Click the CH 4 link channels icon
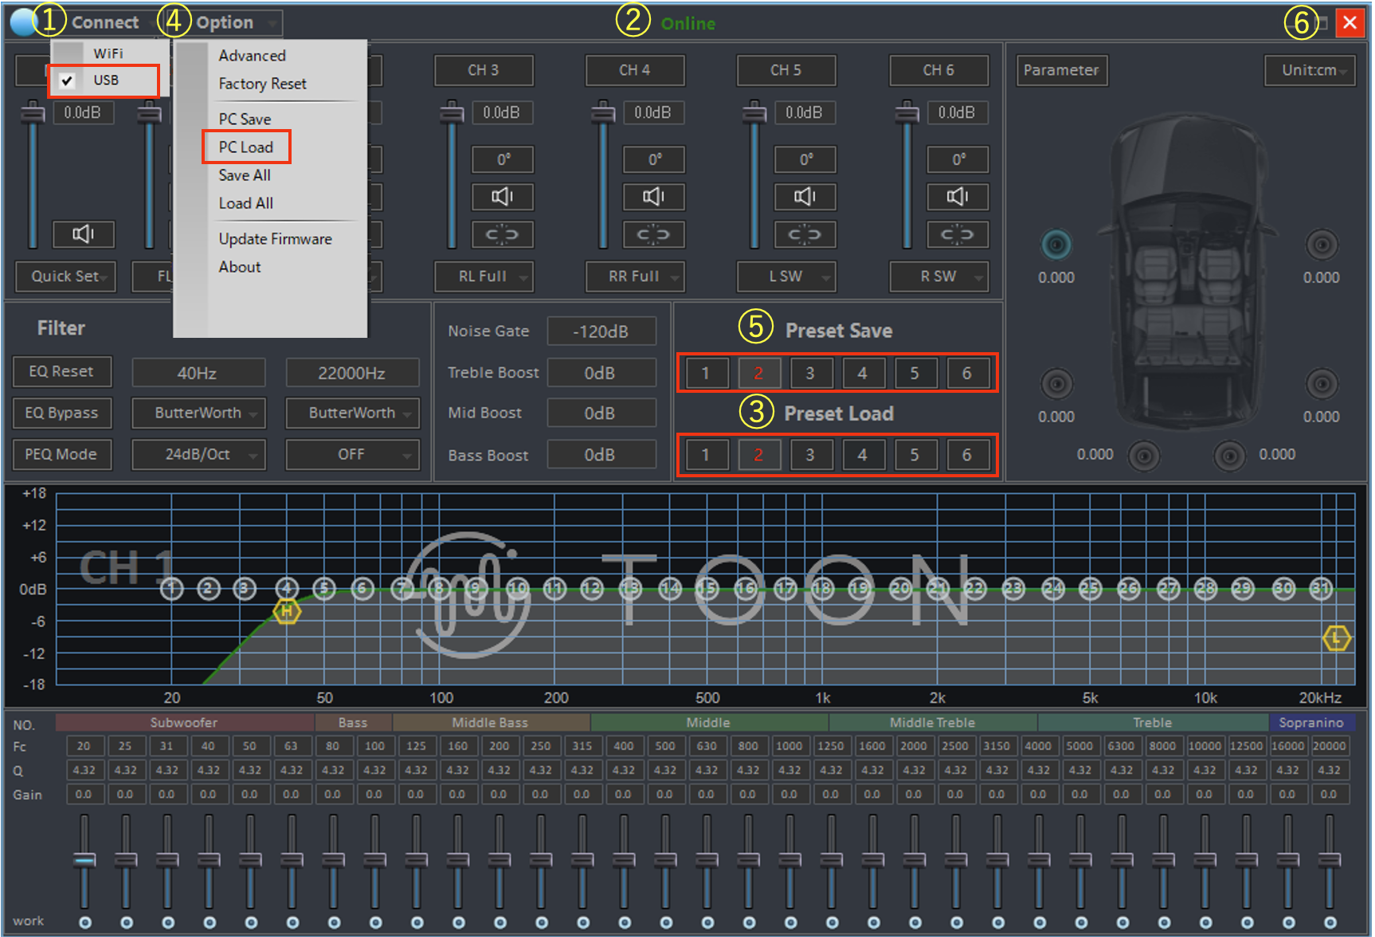 coord(653,234)
